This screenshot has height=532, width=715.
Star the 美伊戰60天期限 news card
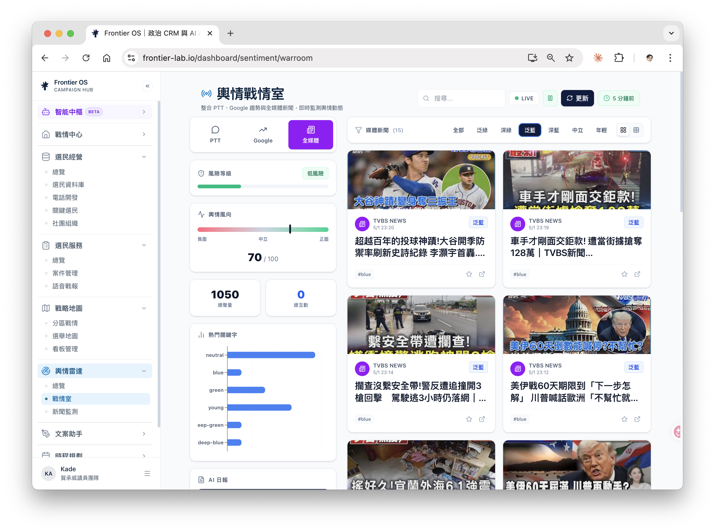(624, 419)
